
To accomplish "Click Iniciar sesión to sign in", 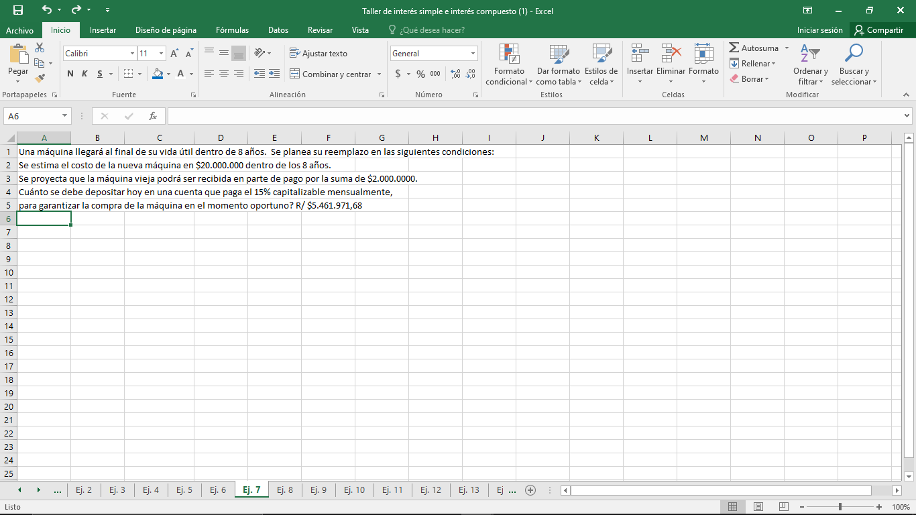I will tap(819, 30).
